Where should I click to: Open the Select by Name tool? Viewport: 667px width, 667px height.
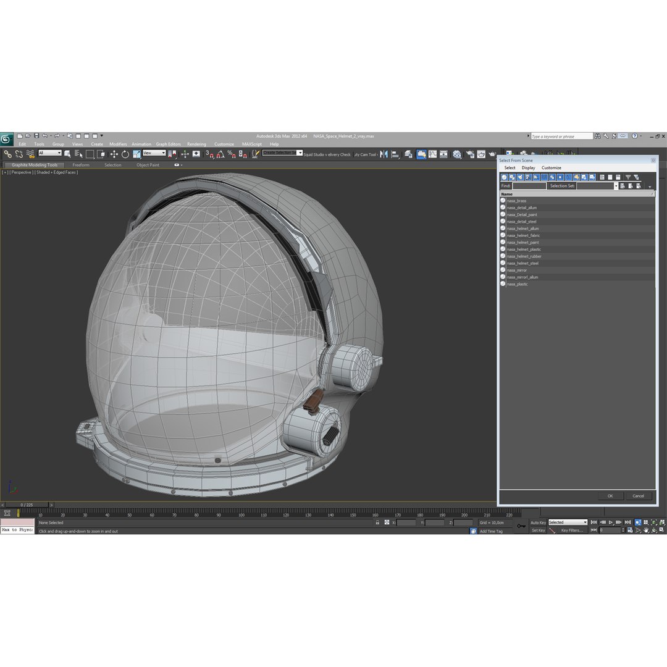pyautogui.click(x=78, y=154)
